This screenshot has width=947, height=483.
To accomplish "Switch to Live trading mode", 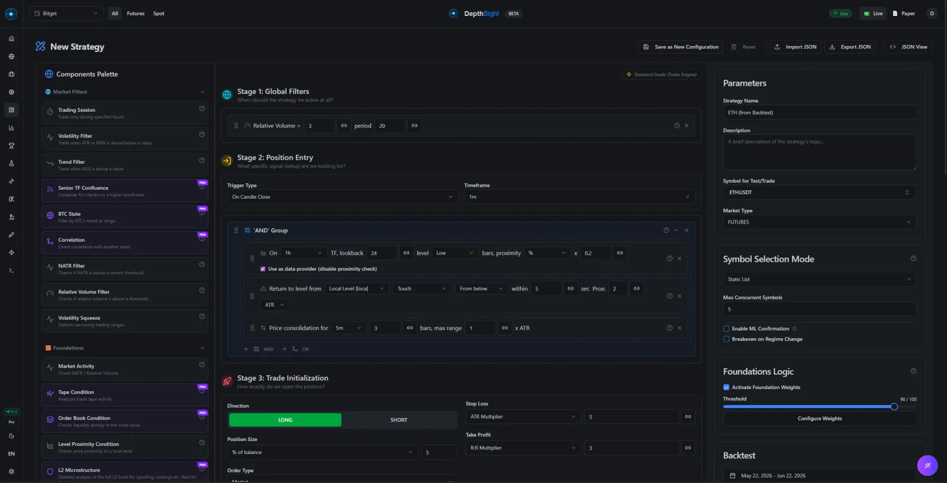I will [x=873, y=13].
